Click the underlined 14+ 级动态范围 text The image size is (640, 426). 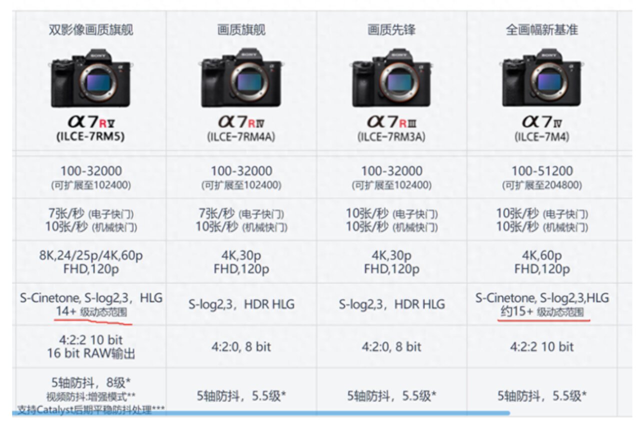point(91,312)
